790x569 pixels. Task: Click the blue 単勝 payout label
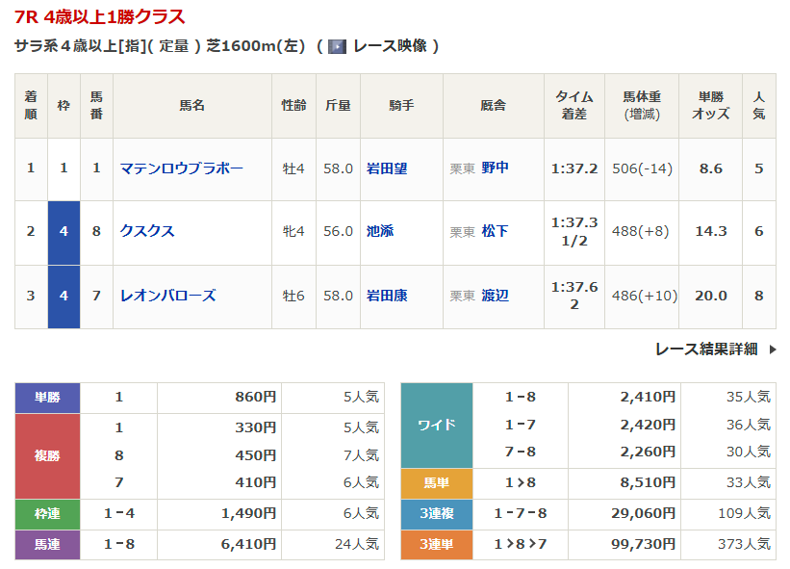[47, 397]
